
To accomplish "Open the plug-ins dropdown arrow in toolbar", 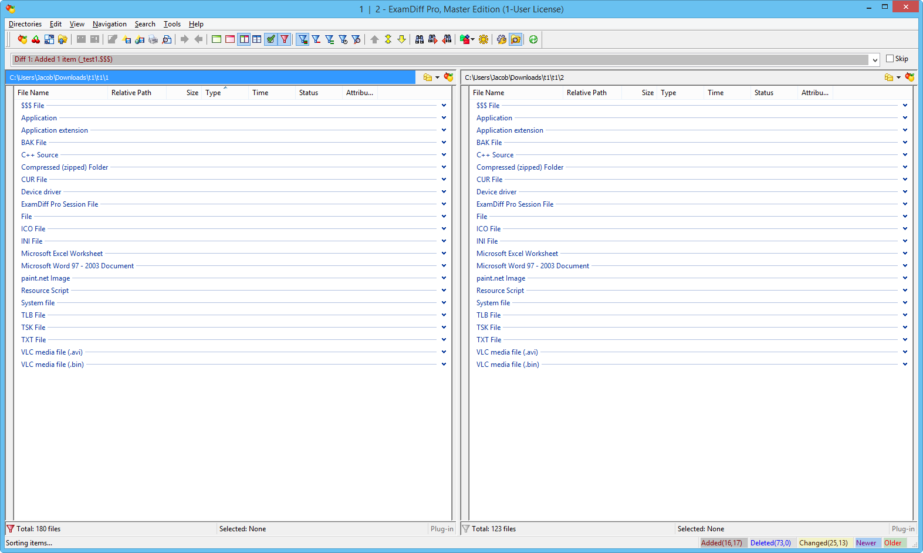I will tap(473, 39).
